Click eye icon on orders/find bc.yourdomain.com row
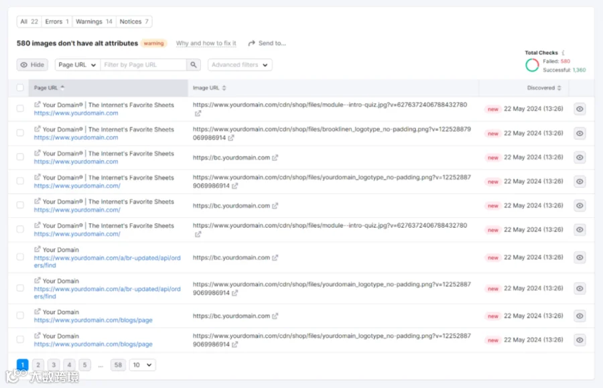 tap(580, 257)
